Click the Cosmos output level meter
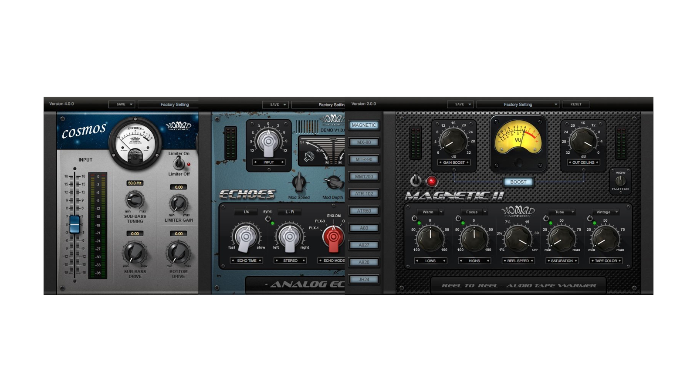Viewport: 697px width, 392px height. click(98, 225)
